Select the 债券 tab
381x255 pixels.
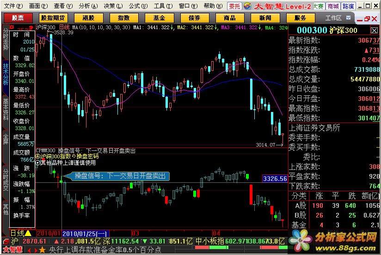point(195,18)
